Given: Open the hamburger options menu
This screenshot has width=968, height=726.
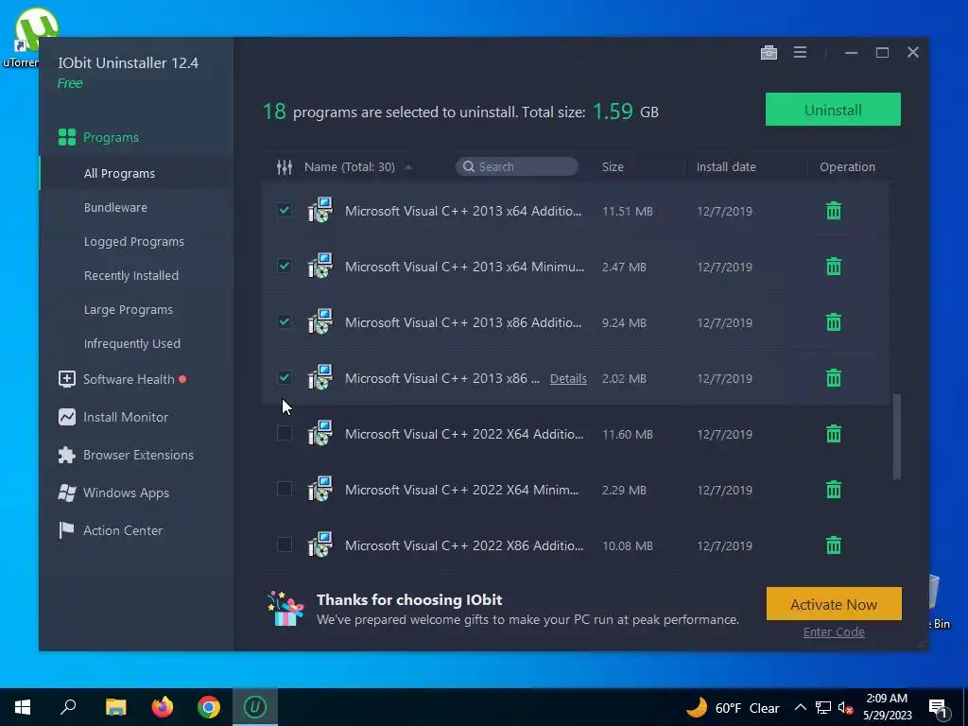Looking at the screenshot, I should (x=800, y=53).
